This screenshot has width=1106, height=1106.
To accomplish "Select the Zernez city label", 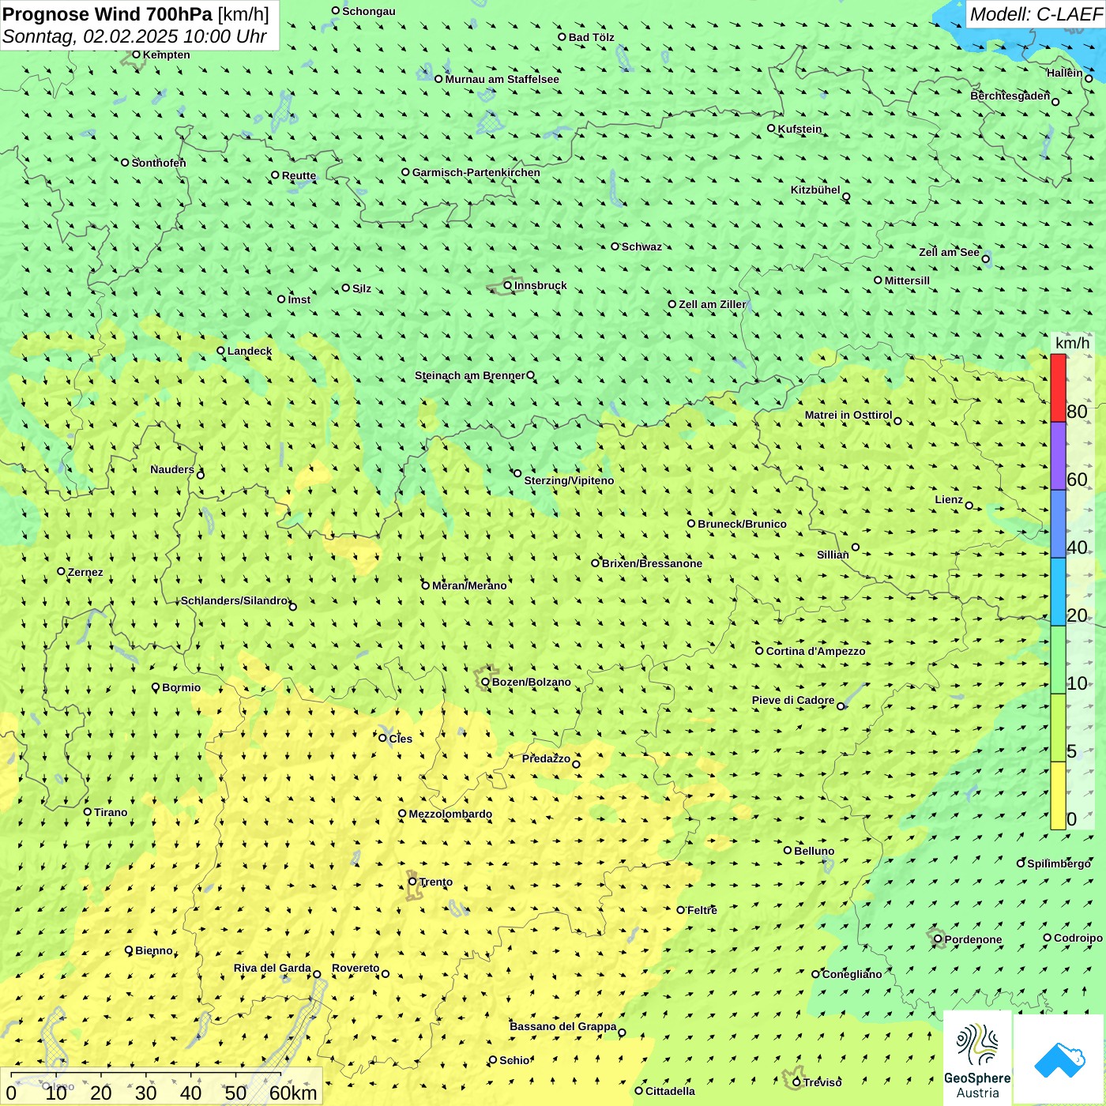I will click(85, 572).
